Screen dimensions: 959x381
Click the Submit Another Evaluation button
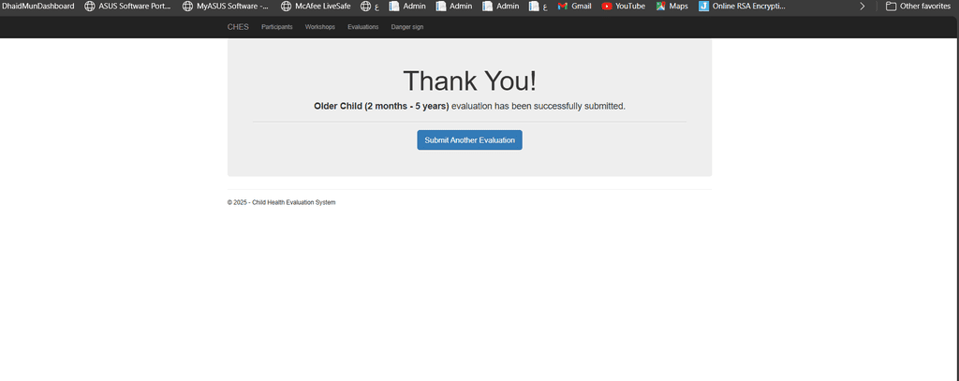470,140
